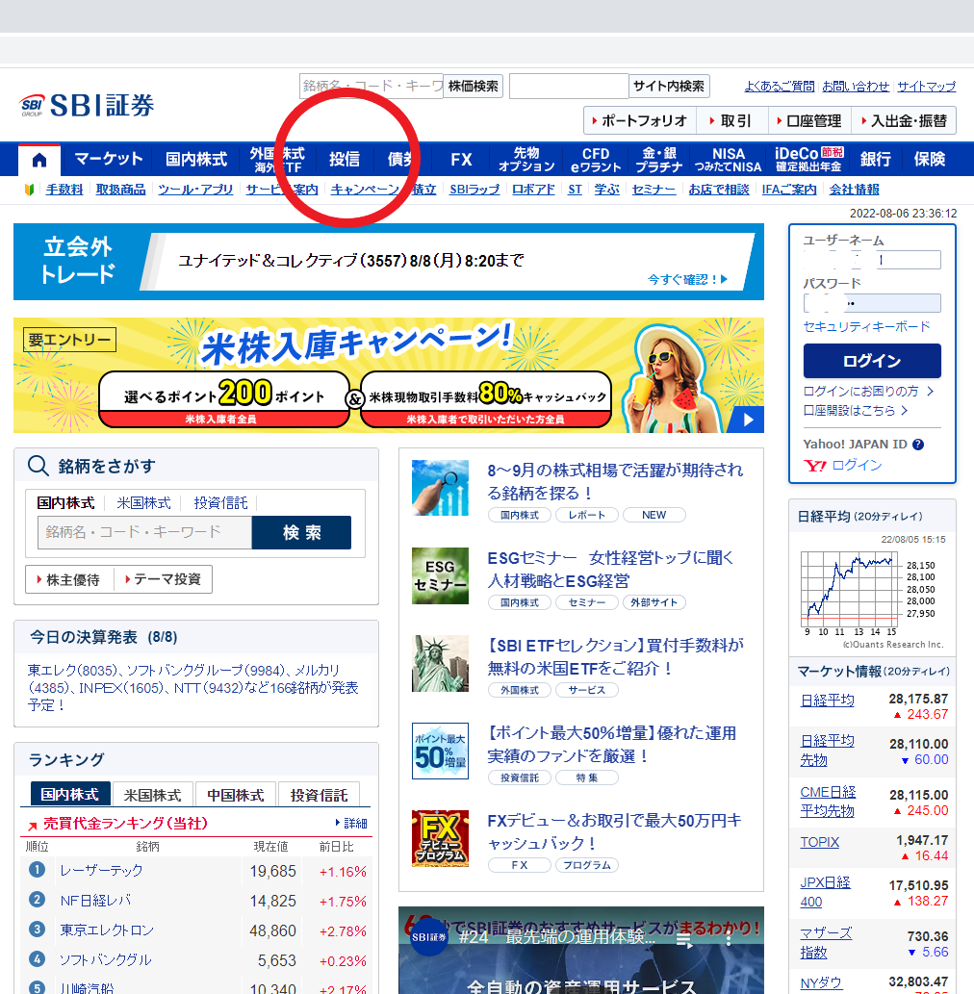Screen dimensions: 974x994
Task: Click the Y! Yahoo logo icon
Action: pyautogui.click(x=815, y=466)
